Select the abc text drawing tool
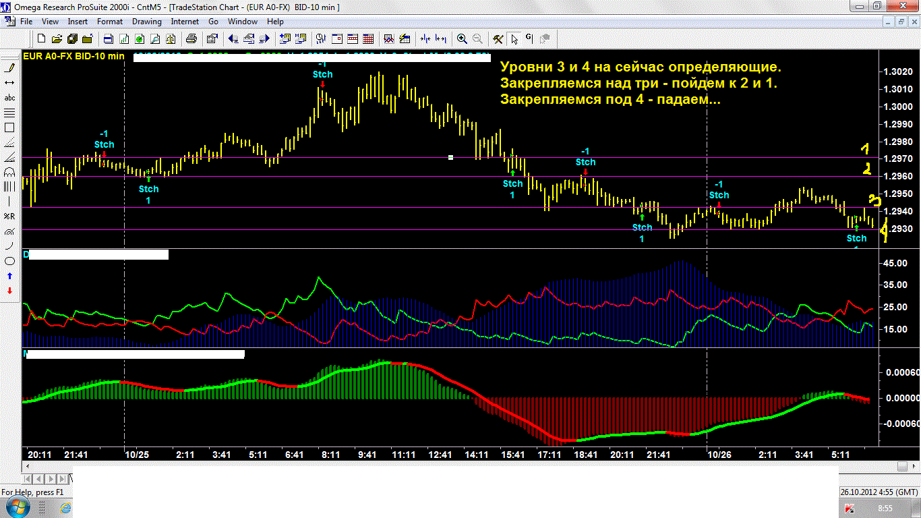This screenshot has height=518, width=921. [x=9, y=97]
